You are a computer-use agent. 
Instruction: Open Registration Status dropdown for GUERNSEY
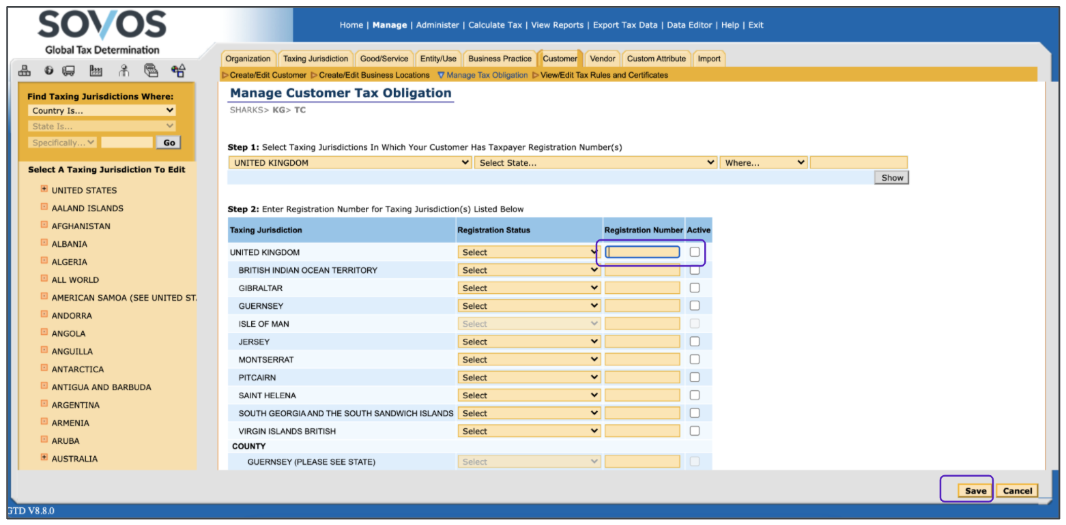point(529,306)
